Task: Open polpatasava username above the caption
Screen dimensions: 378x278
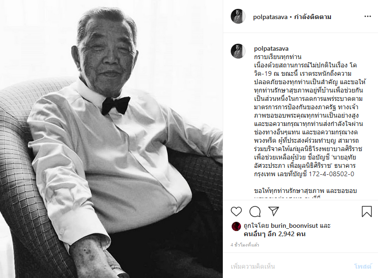Action: pyautogui.click(x=271, y=48)
